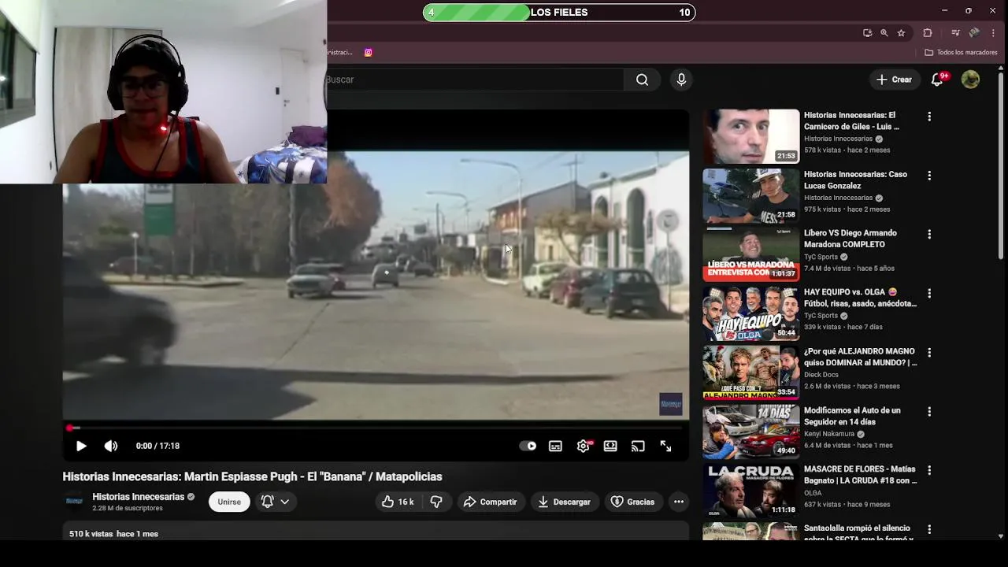Focus the Buscar search field
The height and width of the screenshot is (567, 1008).
(475, 80)
